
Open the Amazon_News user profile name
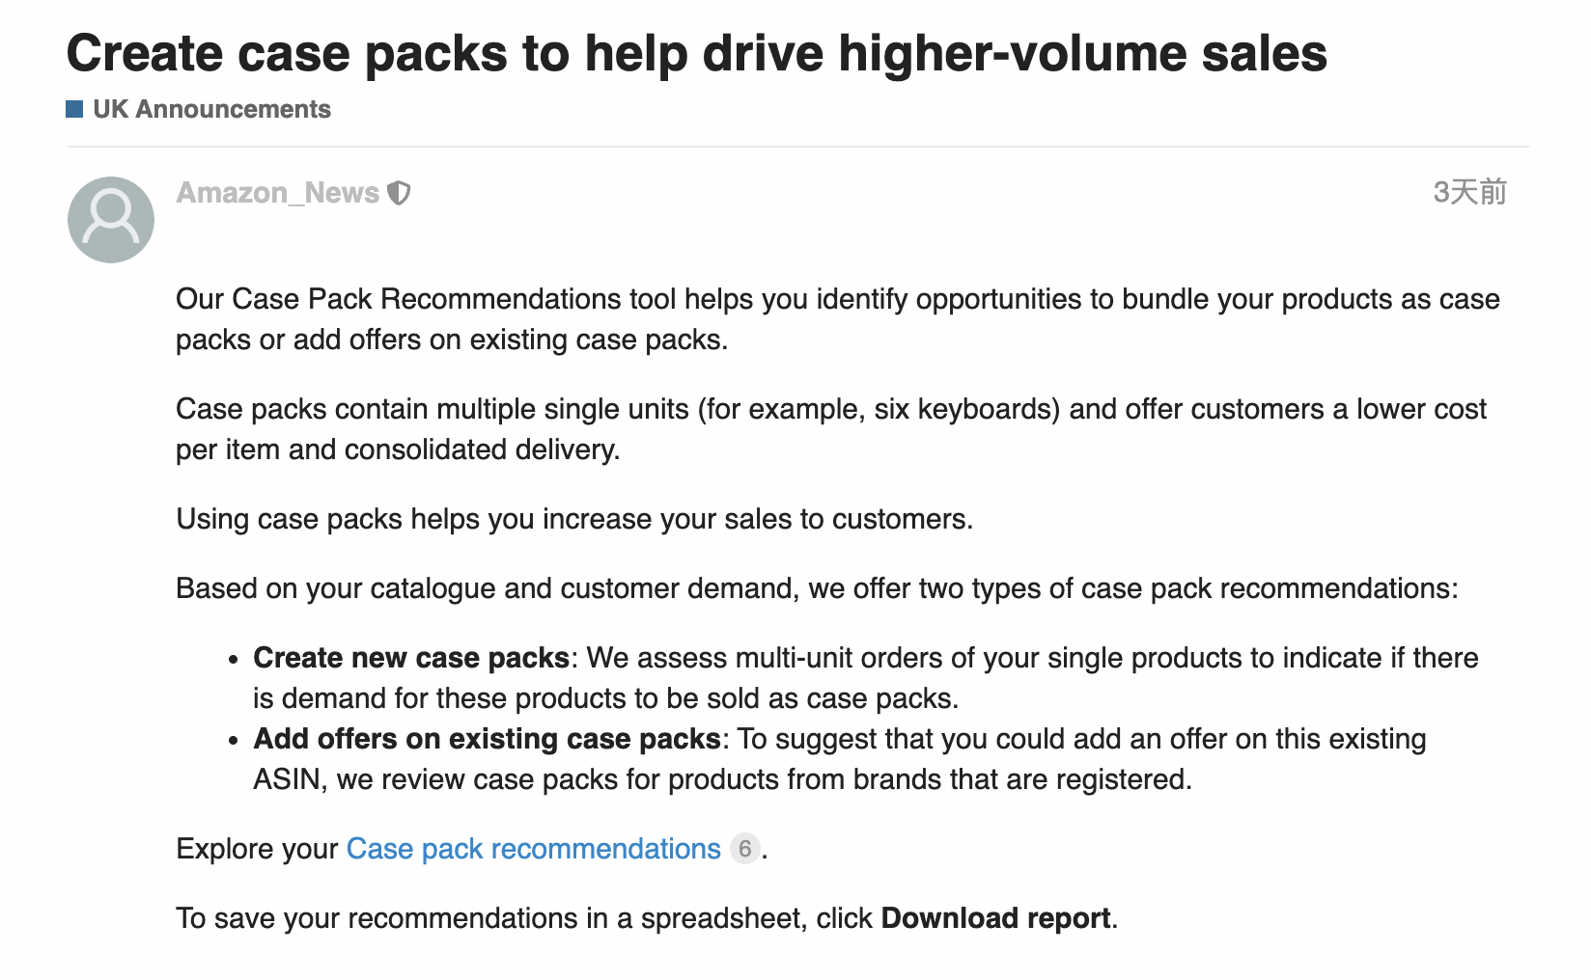click(278, 193)
